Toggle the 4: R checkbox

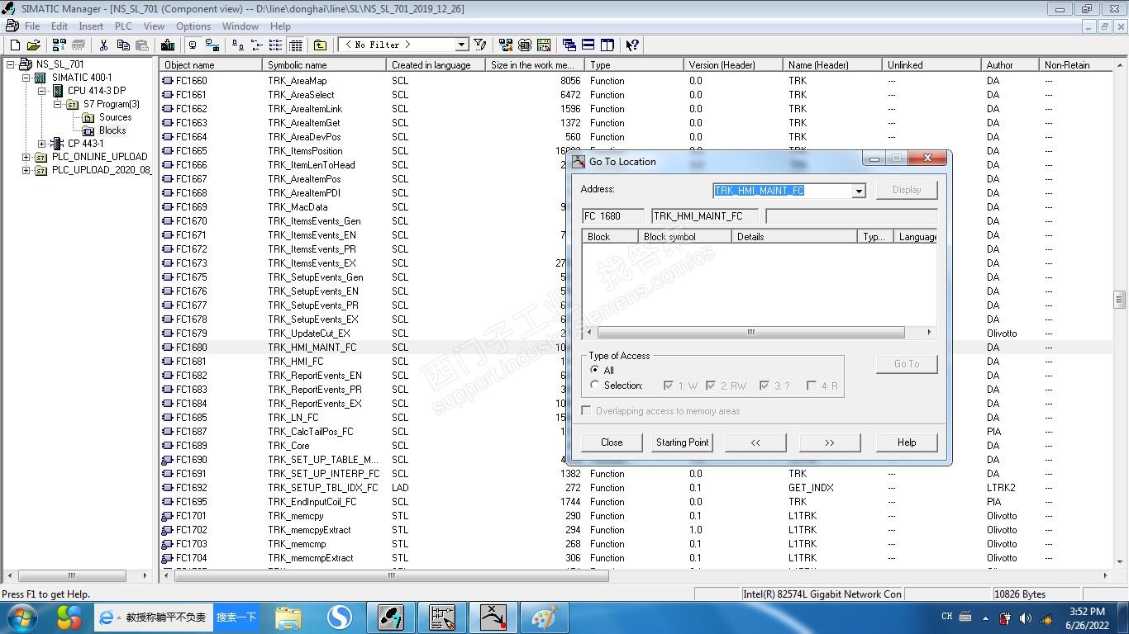pos(812,386)
